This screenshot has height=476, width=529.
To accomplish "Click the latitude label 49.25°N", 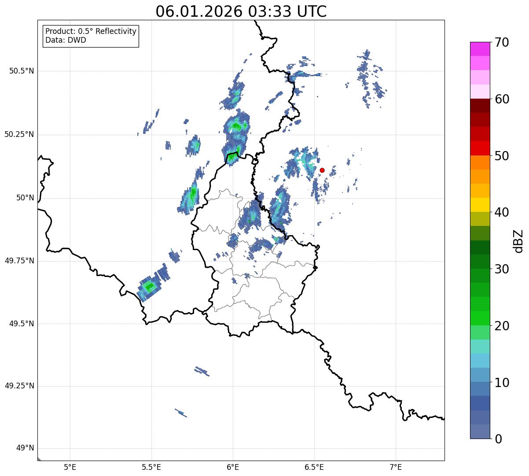I will 19,386.
